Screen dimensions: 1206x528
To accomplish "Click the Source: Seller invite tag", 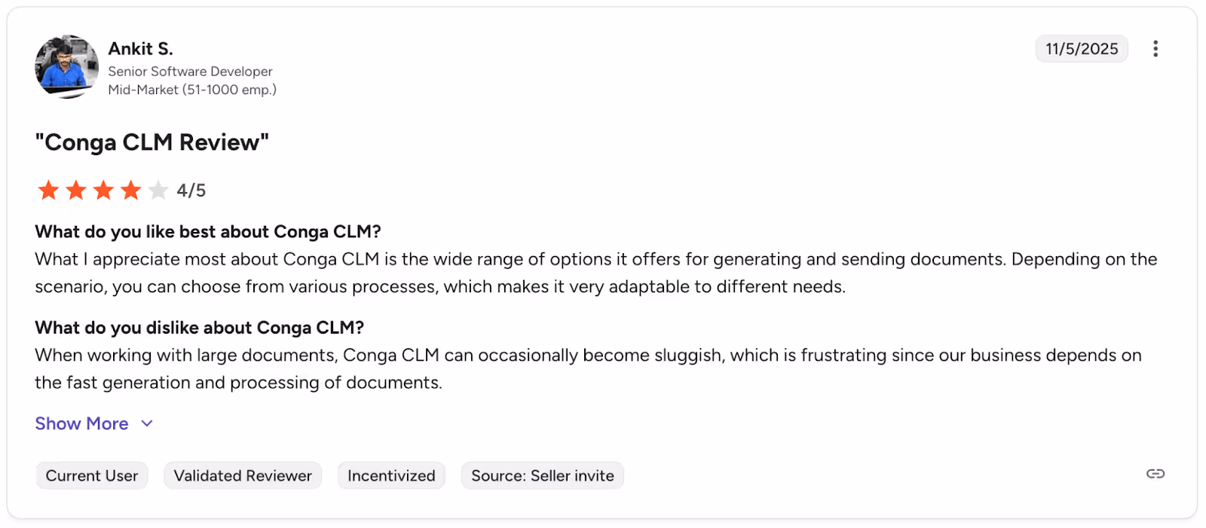I will [542, 475].
